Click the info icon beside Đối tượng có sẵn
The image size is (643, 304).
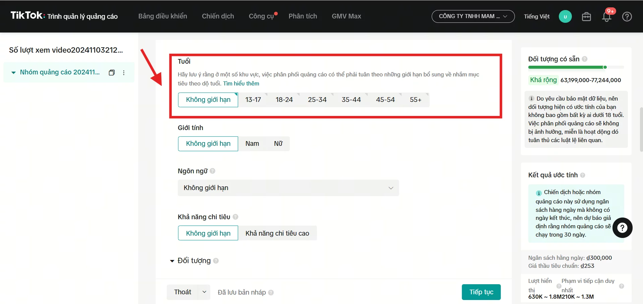click(x=585, y=59)
